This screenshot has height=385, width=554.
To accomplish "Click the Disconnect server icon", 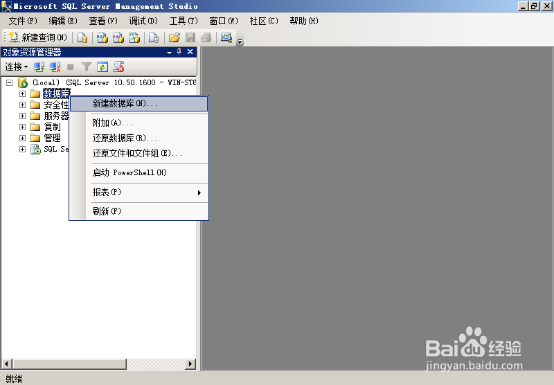I will pyautogui.click(x=55, y=66).
